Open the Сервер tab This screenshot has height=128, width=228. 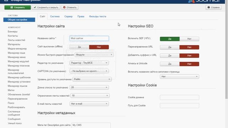point(68,16)
